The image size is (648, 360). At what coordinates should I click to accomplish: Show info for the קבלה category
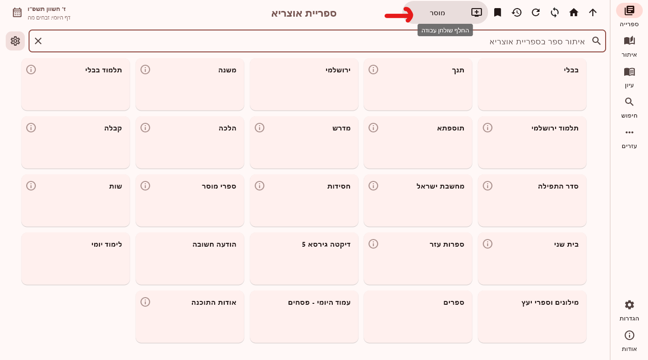pyautogui.click(x=31, y=128)
